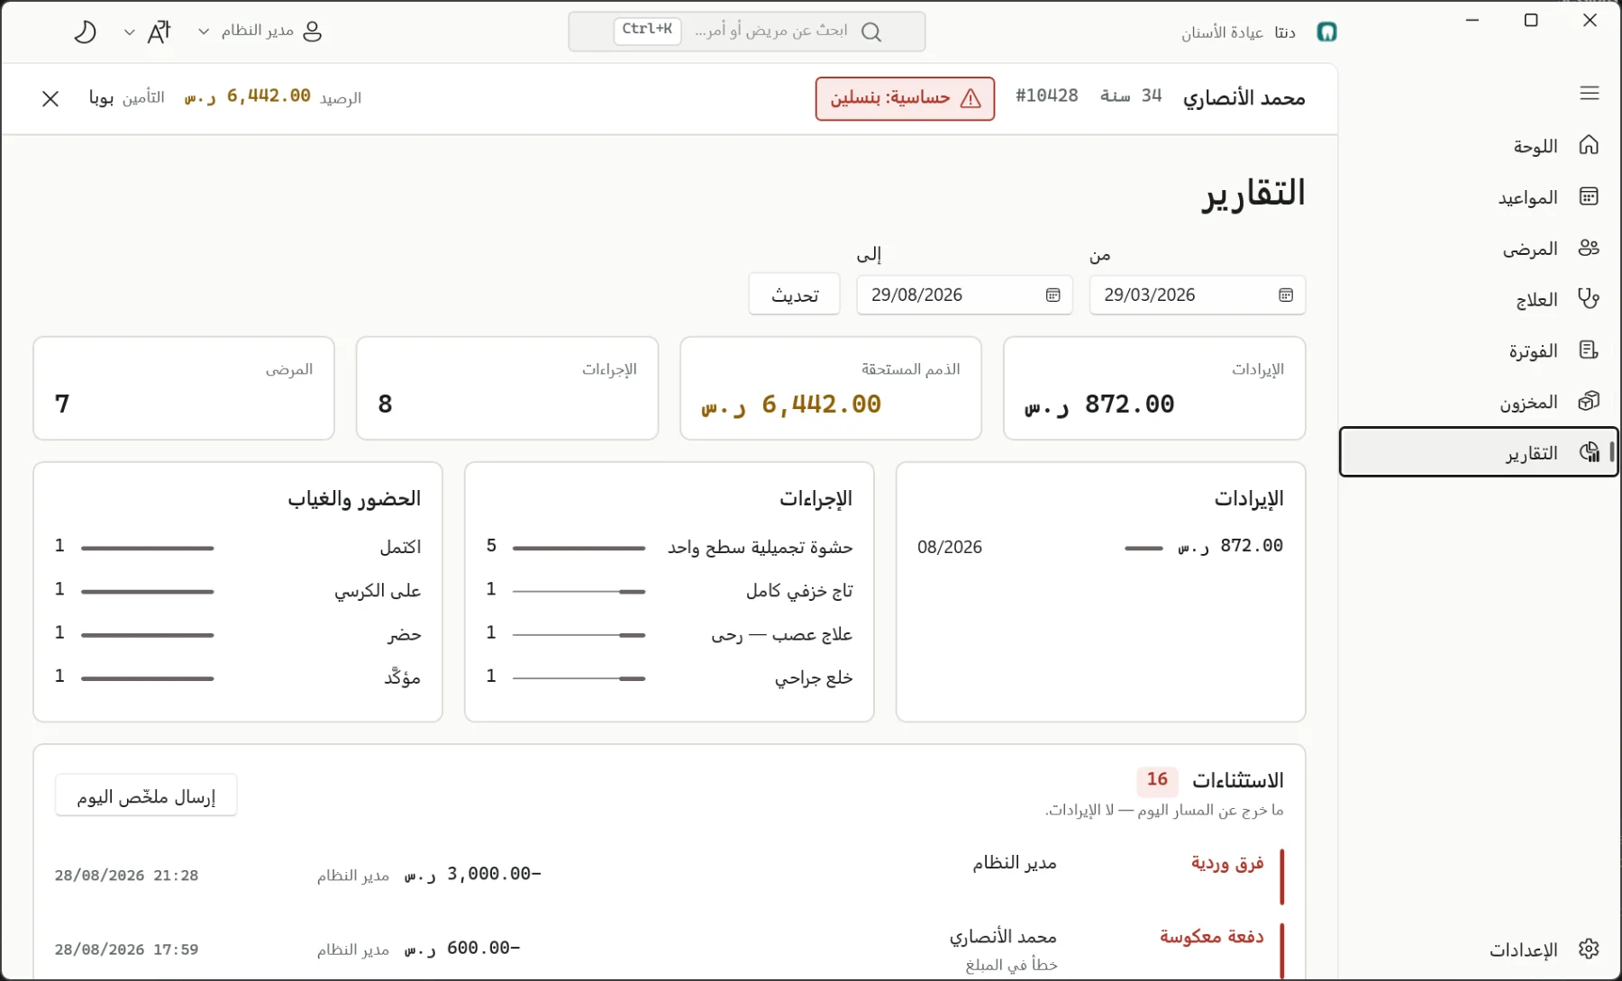1622x981 pixels.
Task: Click the home icon for اللوحة
Action: click(x=1589, y=145)
